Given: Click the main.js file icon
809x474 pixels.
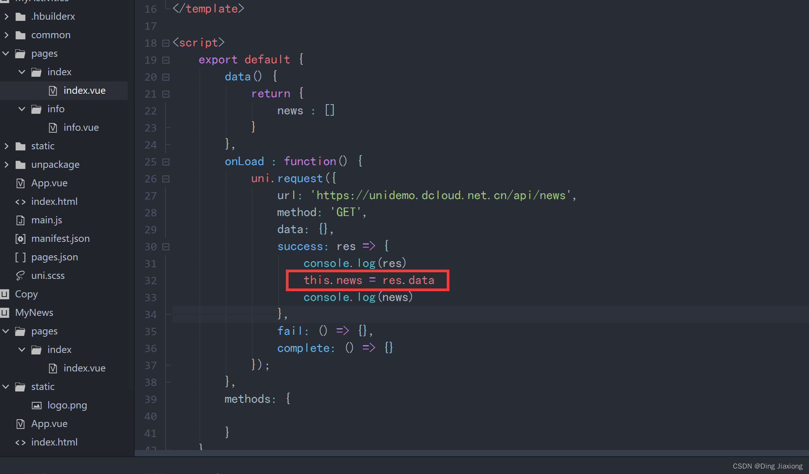Looking at the screenshot, I should click(20, 220).
